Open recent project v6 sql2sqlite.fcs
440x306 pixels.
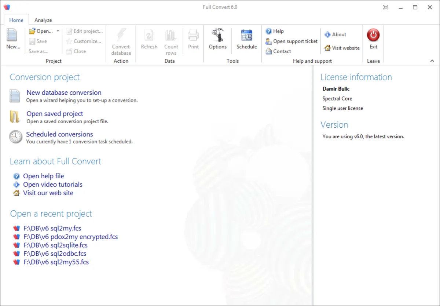point(55,245)
